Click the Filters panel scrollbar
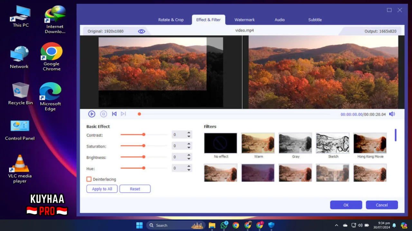 tap(396, 135)
